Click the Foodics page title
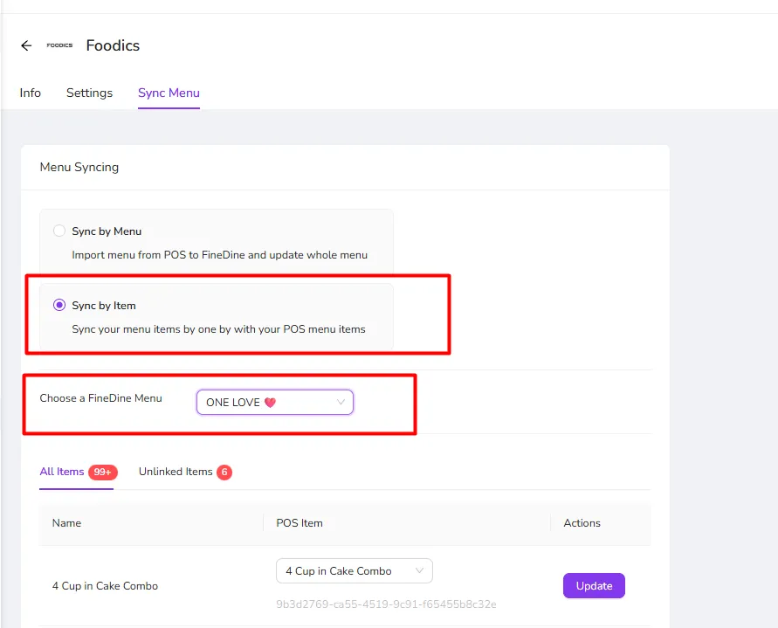778x628 pixels. (114, 45)
